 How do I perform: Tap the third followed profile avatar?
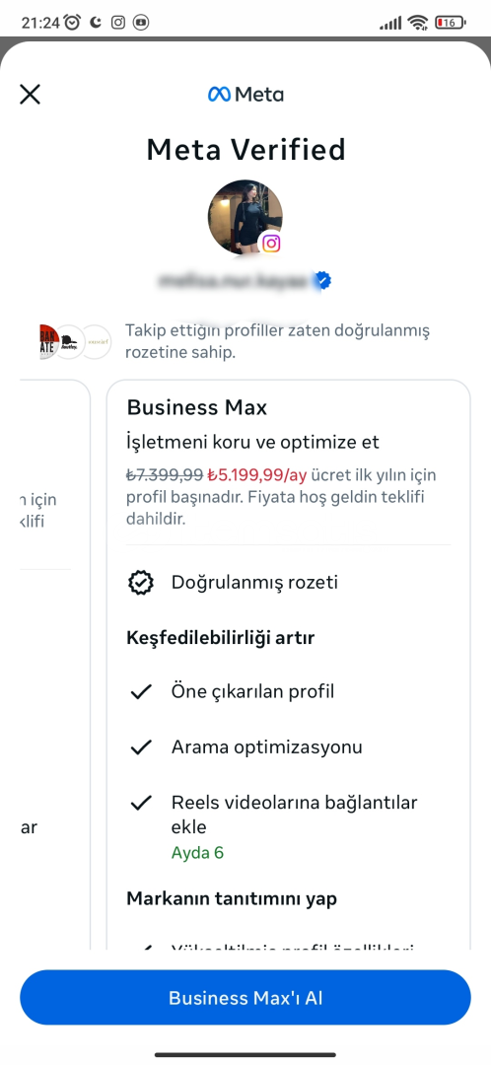pos(97,341)
